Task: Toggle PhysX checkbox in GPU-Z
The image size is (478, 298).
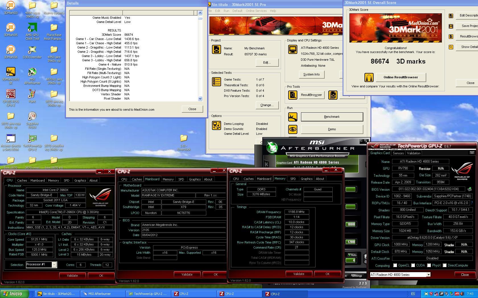Action: click(x=429, y=265)
